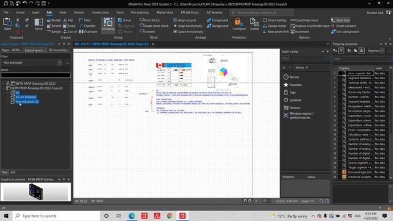Open the Connections ribbon tab
393x221 pixels.
point(100,12)
